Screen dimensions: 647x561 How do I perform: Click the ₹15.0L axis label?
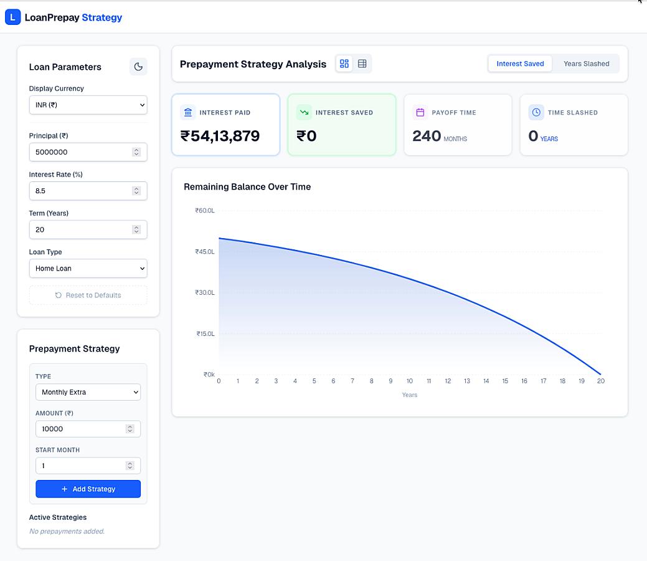[x=205, y=333]
